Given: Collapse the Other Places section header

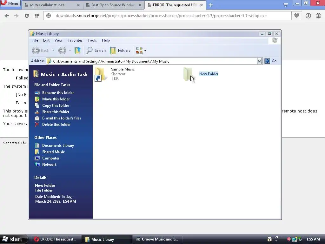Looking at the screenshot, I should point(45,138).
